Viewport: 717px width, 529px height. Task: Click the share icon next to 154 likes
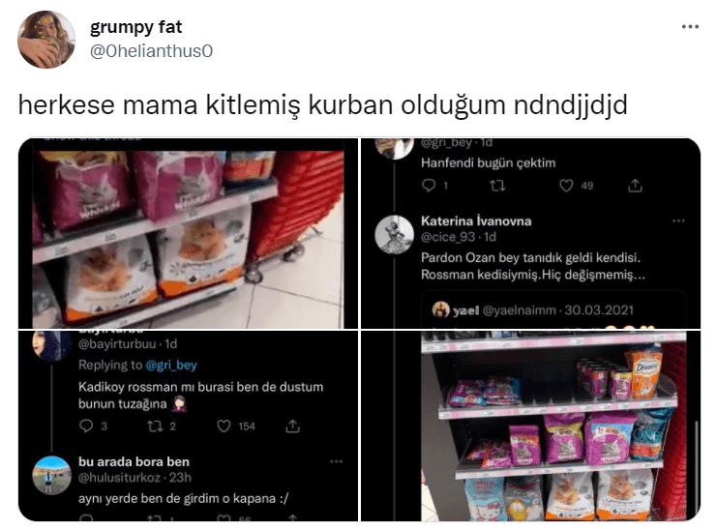click(292, 426)
